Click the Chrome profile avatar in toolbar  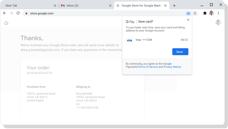pos(211,13)
